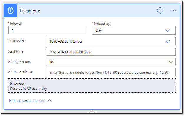
Task: Click the Start time label
Action: 15,51
